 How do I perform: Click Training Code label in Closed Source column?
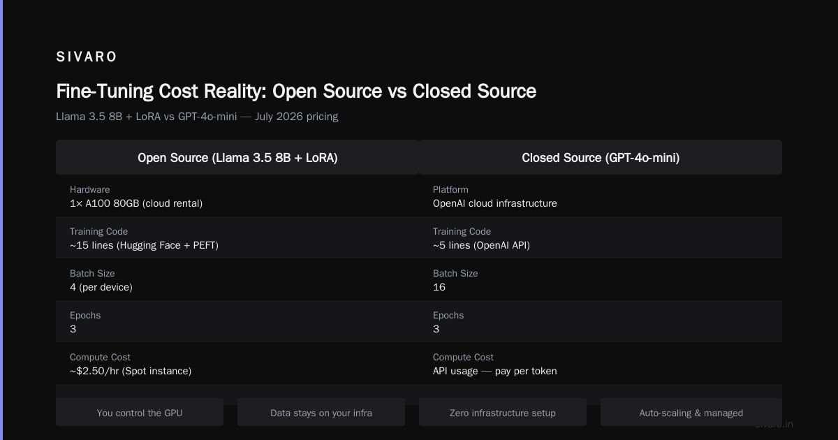pyautogui.click(x=462, y=232)
